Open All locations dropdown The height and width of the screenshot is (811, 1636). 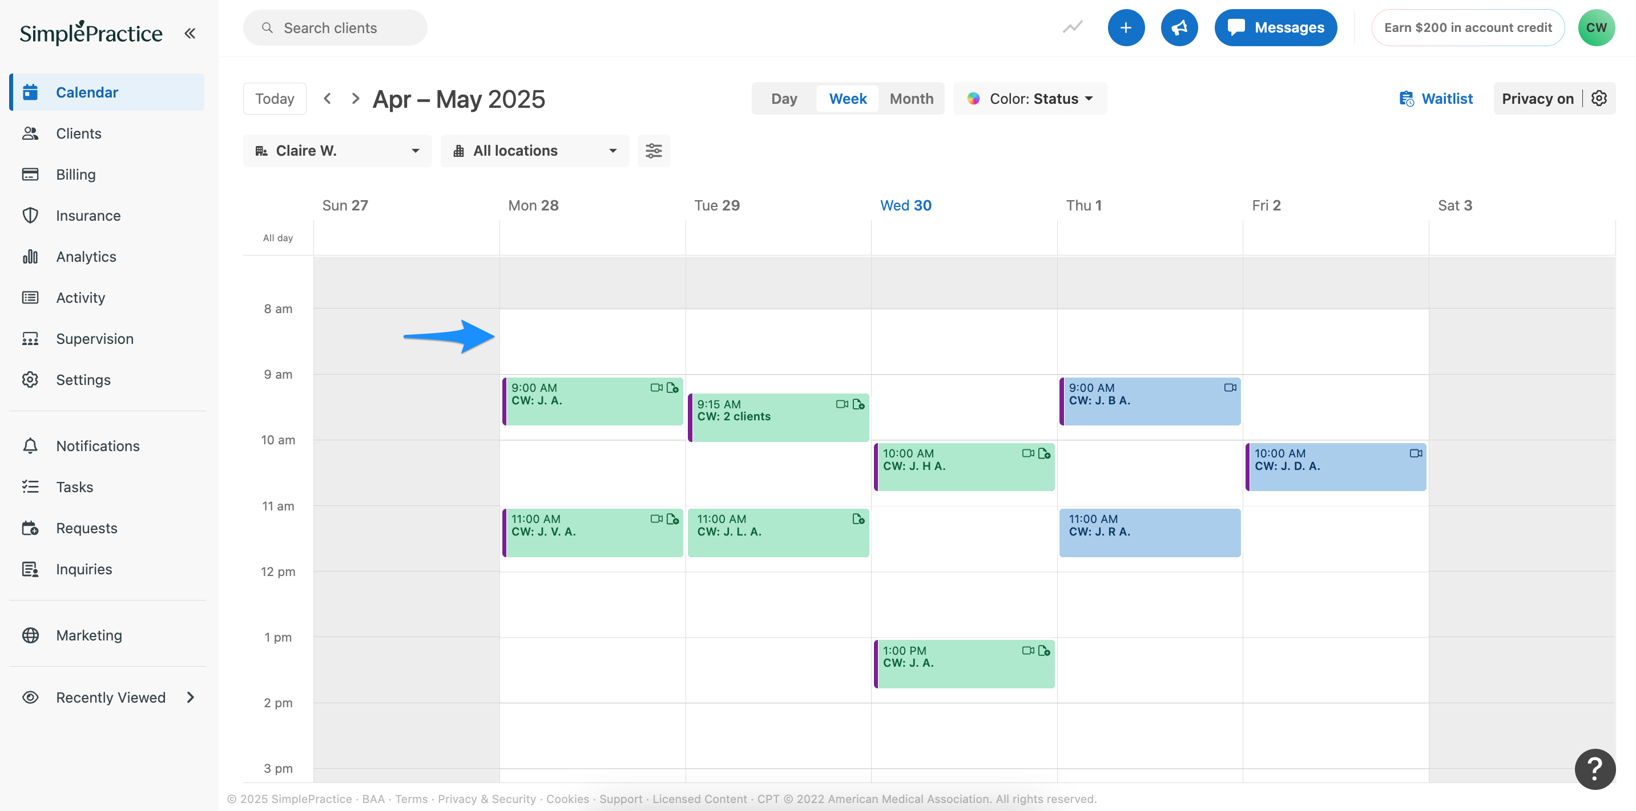click(535, 151)
